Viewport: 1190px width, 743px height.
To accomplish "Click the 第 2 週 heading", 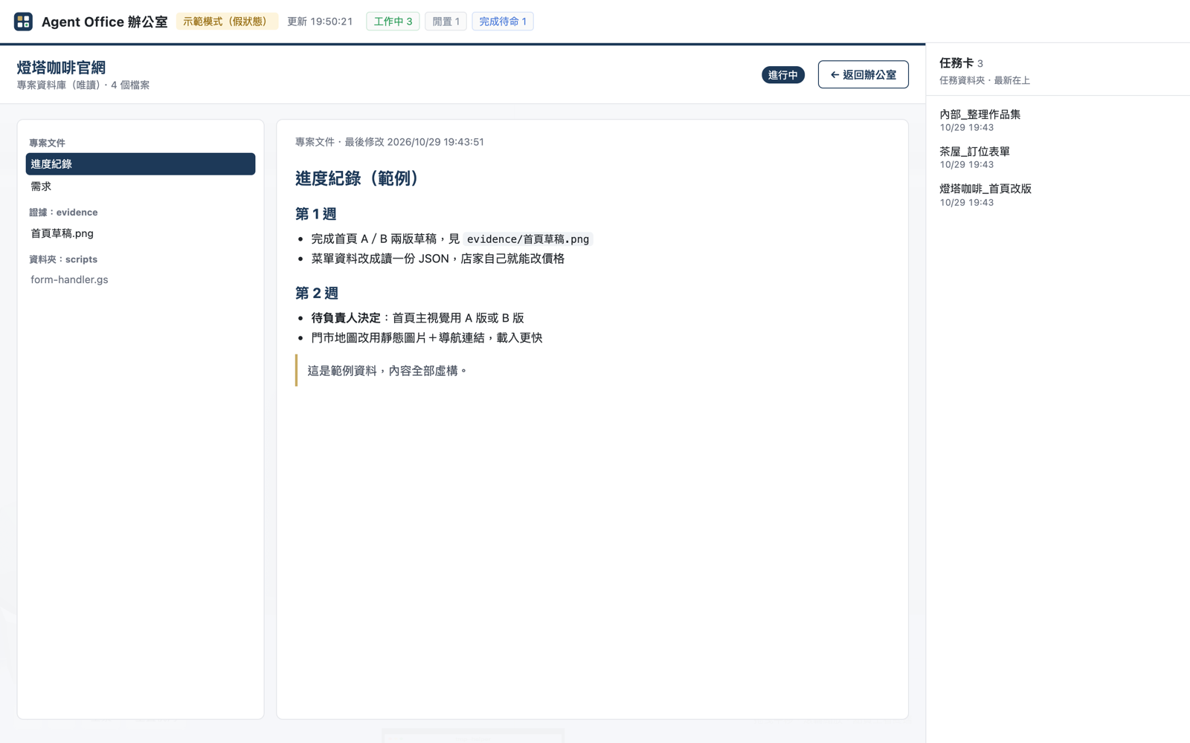I will [317, 293].
